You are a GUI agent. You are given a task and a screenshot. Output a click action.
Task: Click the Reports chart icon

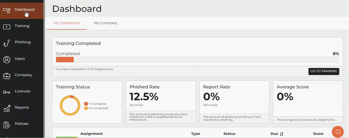pos(7,108)
